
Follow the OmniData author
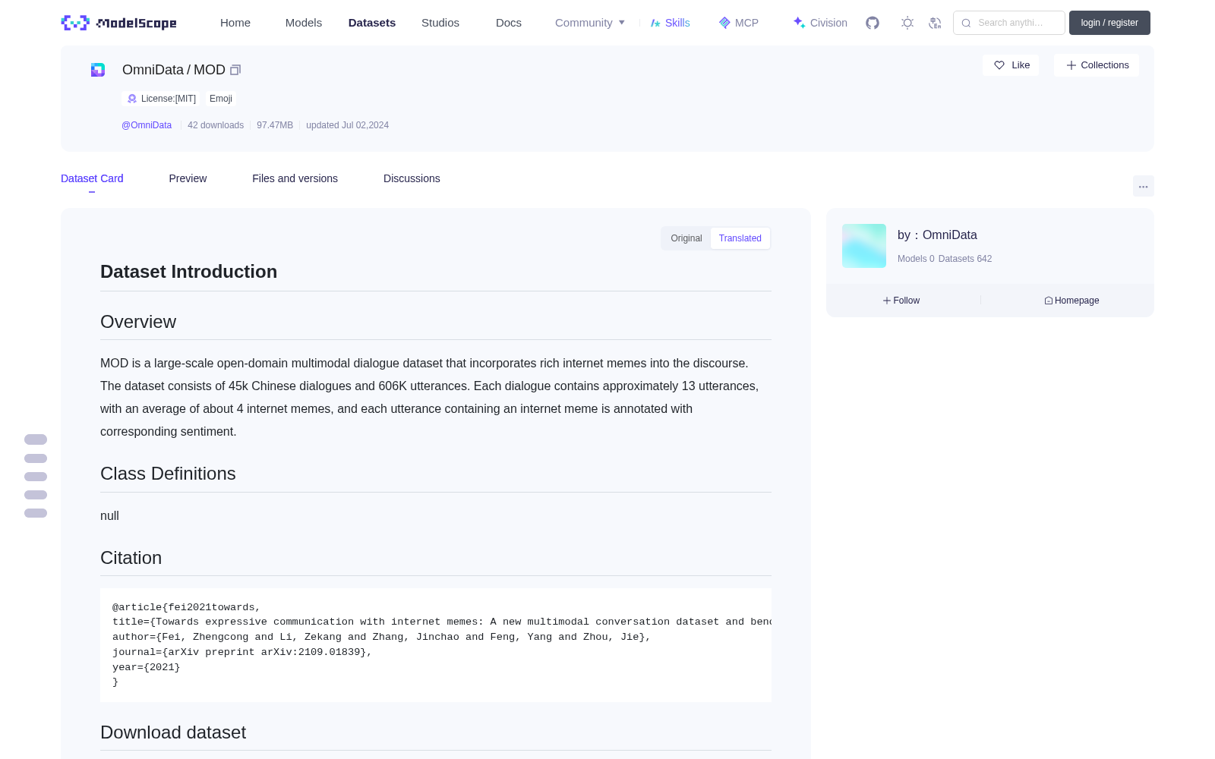pyautogui.click(x=901, y=301)
